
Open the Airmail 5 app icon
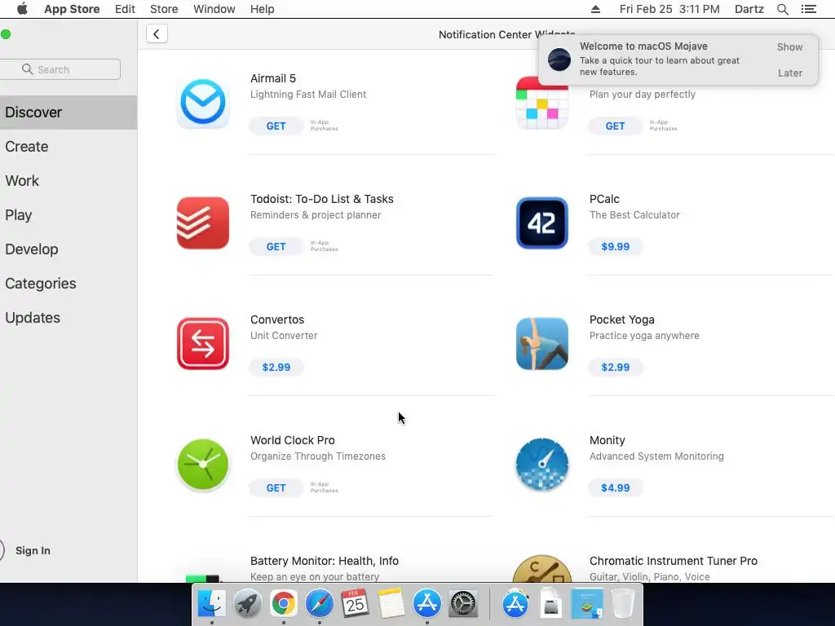click(x=203, y=102)
